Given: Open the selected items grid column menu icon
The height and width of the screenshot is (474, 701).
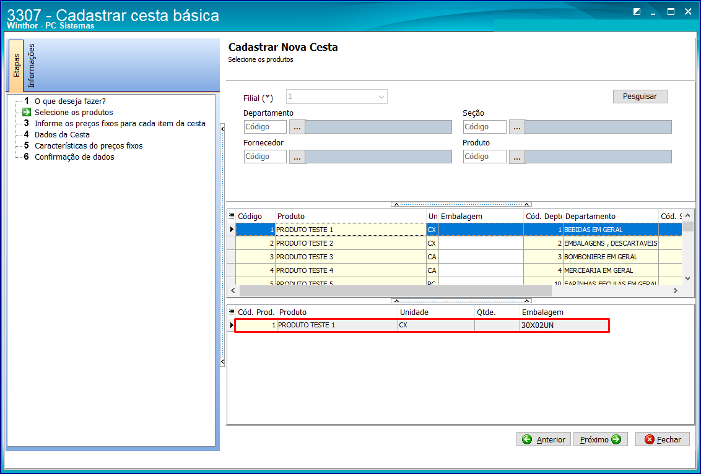Looking at the screenshot, I should (232, 312).
